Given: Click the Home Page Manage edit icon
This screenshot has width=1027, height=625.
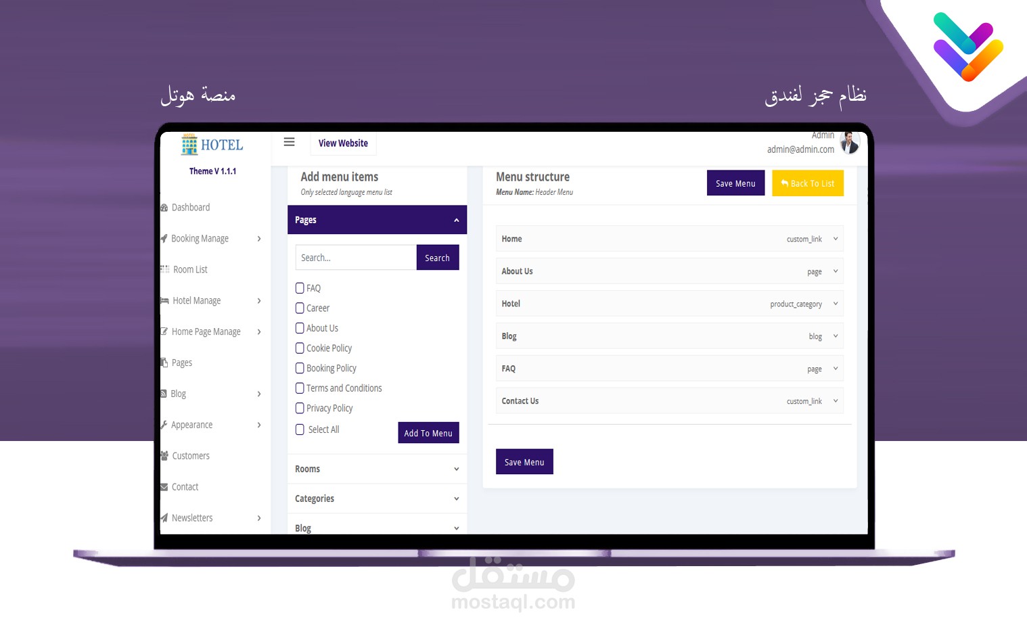Looking at the screenshot, I should point(164,331).
